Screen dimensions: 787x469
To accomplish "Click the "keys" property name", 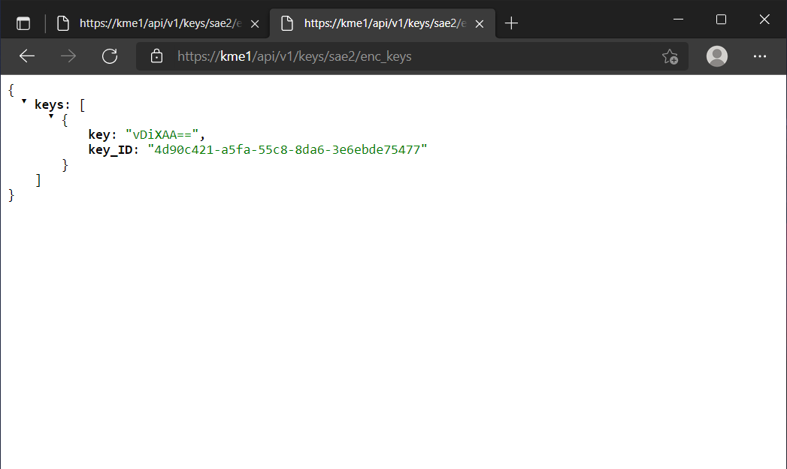I will tap(49, 105).
